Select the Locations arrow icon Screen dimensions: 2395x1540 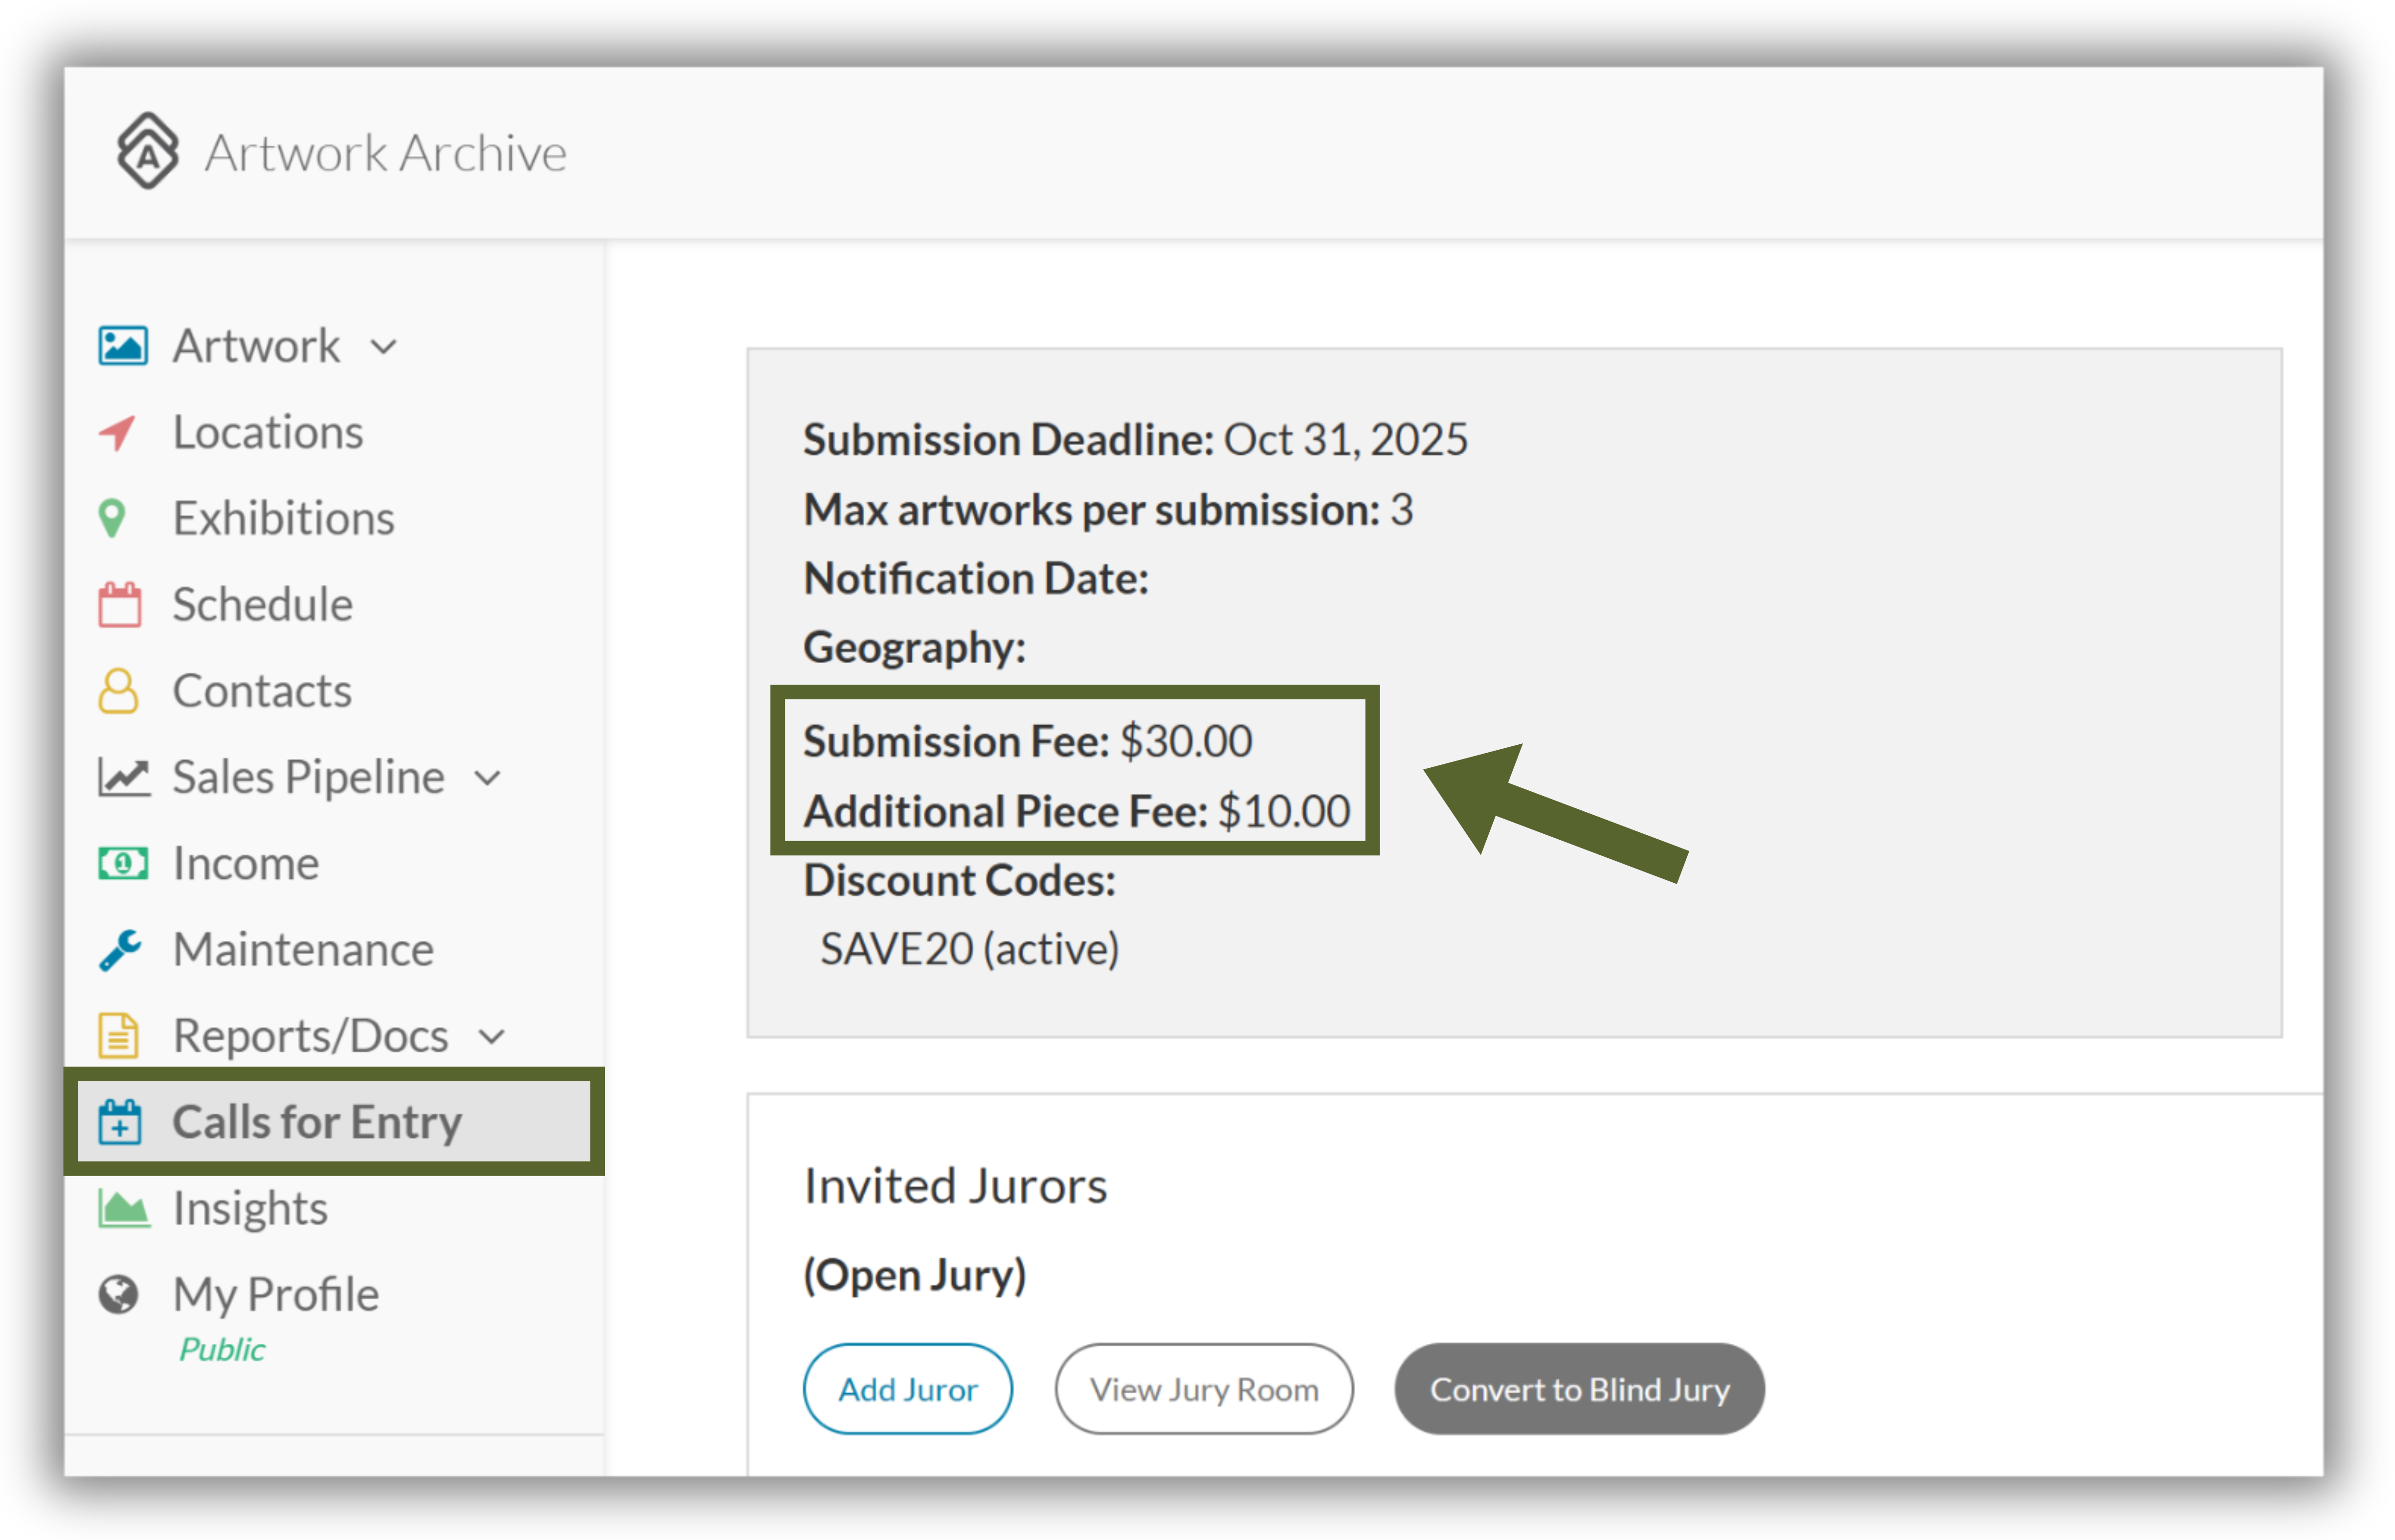[x=118, y=432]
